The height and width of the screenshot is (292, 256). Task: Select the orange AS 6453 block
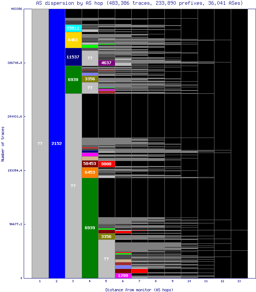pos(90,172)
